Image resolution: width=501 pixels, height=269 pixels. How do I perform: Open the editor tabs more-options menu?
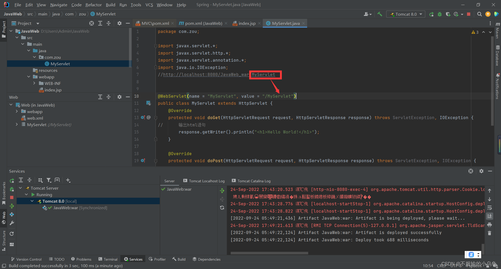tap(490, 23)
